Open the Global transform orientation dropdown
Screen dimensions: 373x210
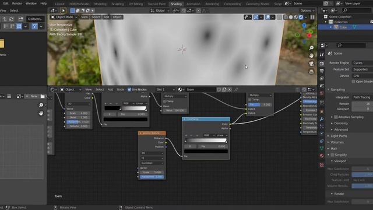click(160, 10)
